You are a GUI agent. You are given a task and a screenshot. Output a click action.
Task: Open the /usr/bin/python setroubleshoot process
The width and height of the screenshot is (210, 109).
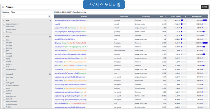tap(71, 51)
